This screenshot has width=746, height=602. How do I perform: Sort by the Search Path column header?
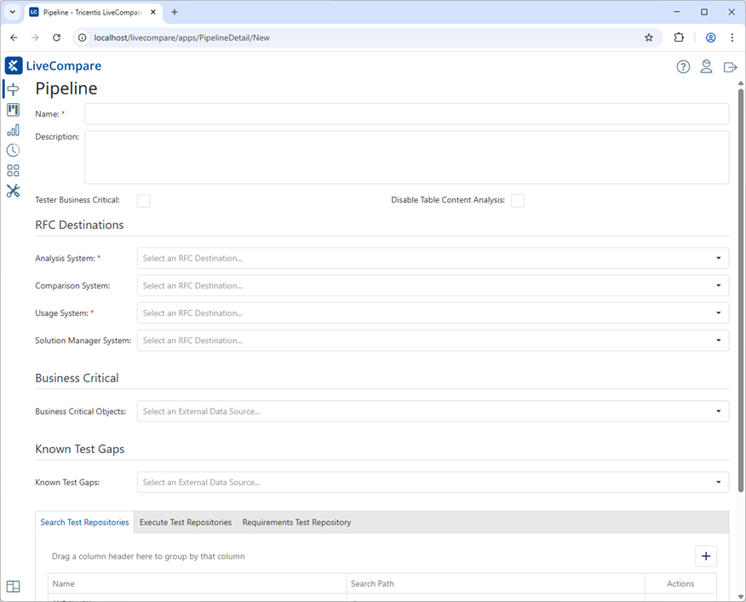pyautogui.click(x=496, y=583)
